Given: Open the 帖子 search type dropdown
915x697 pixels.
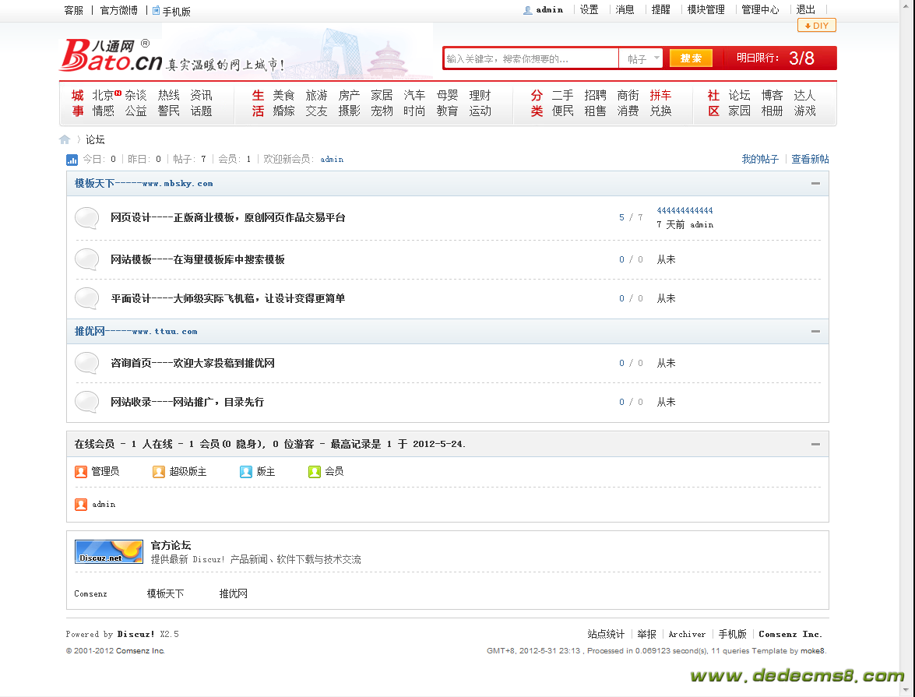Looking at the screenshot, I should click(642, 58).
